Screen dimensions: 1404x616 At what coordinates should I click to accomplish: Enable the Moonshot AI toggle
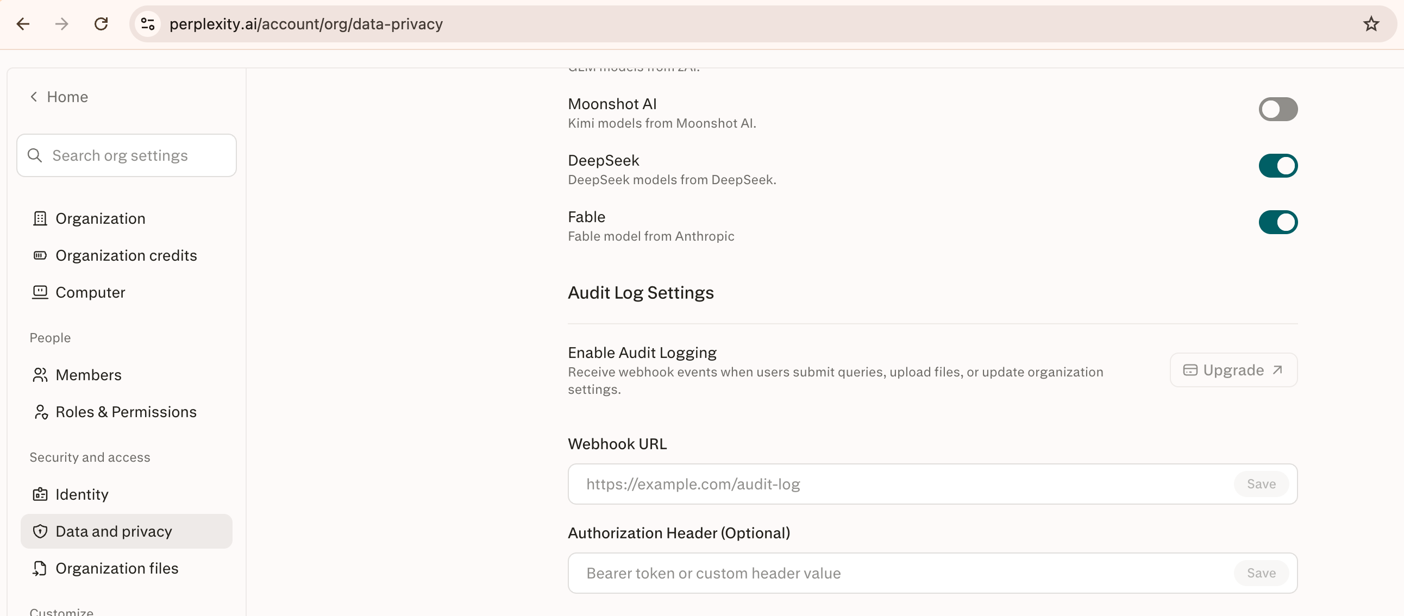tap(1277, 110)
